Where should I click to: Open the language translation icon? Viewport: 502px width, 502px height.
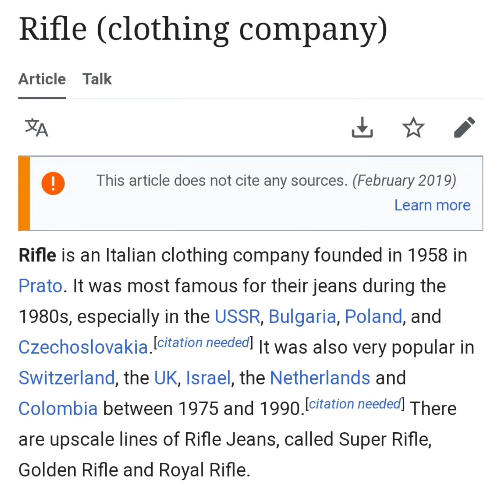[x=37, y=128]
